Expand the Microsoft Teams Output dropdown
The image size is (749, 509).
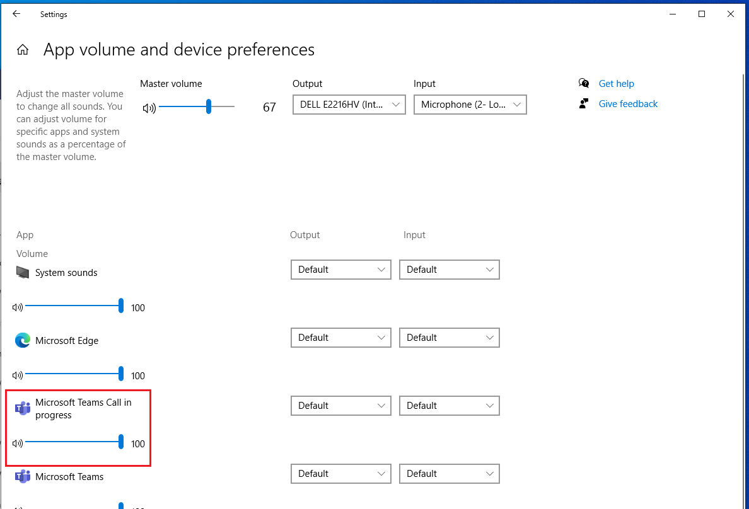pos(341,474)
